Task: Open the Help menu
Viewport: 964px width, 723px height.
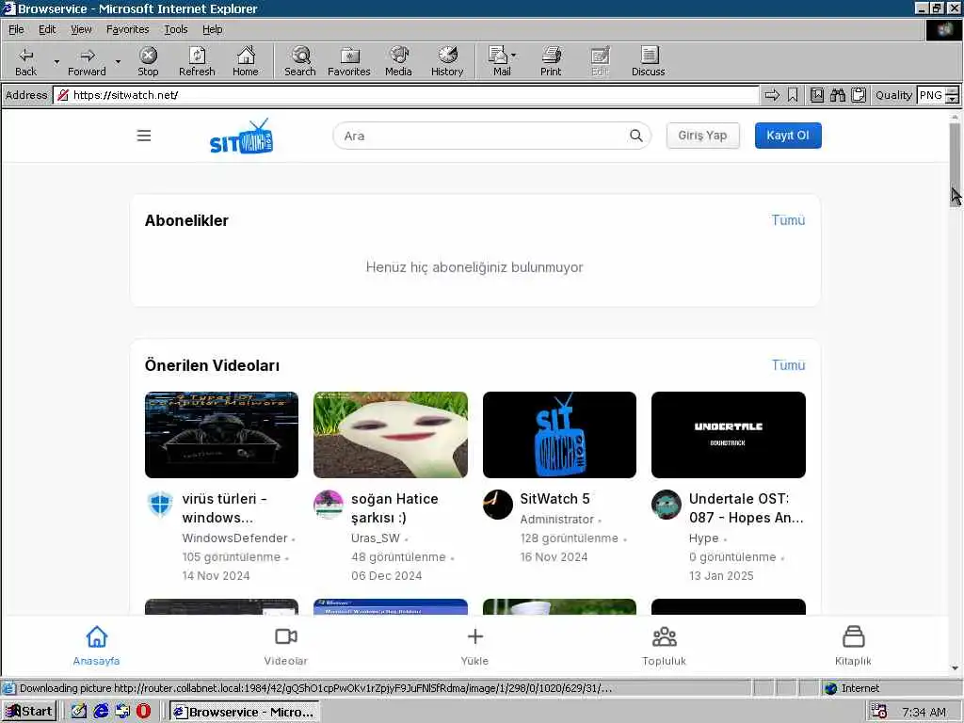Action: [213, 29]
